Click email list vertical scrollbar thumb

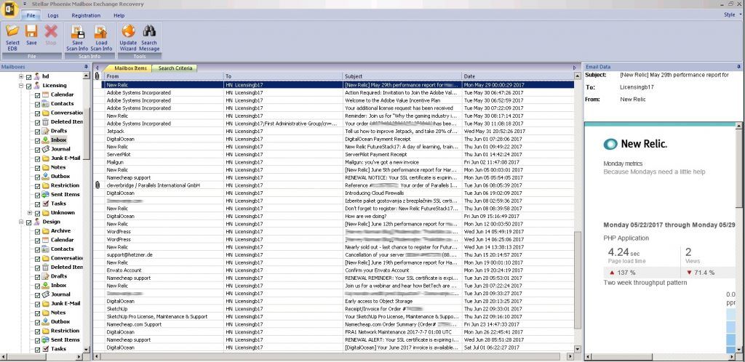tap(578, 279)
